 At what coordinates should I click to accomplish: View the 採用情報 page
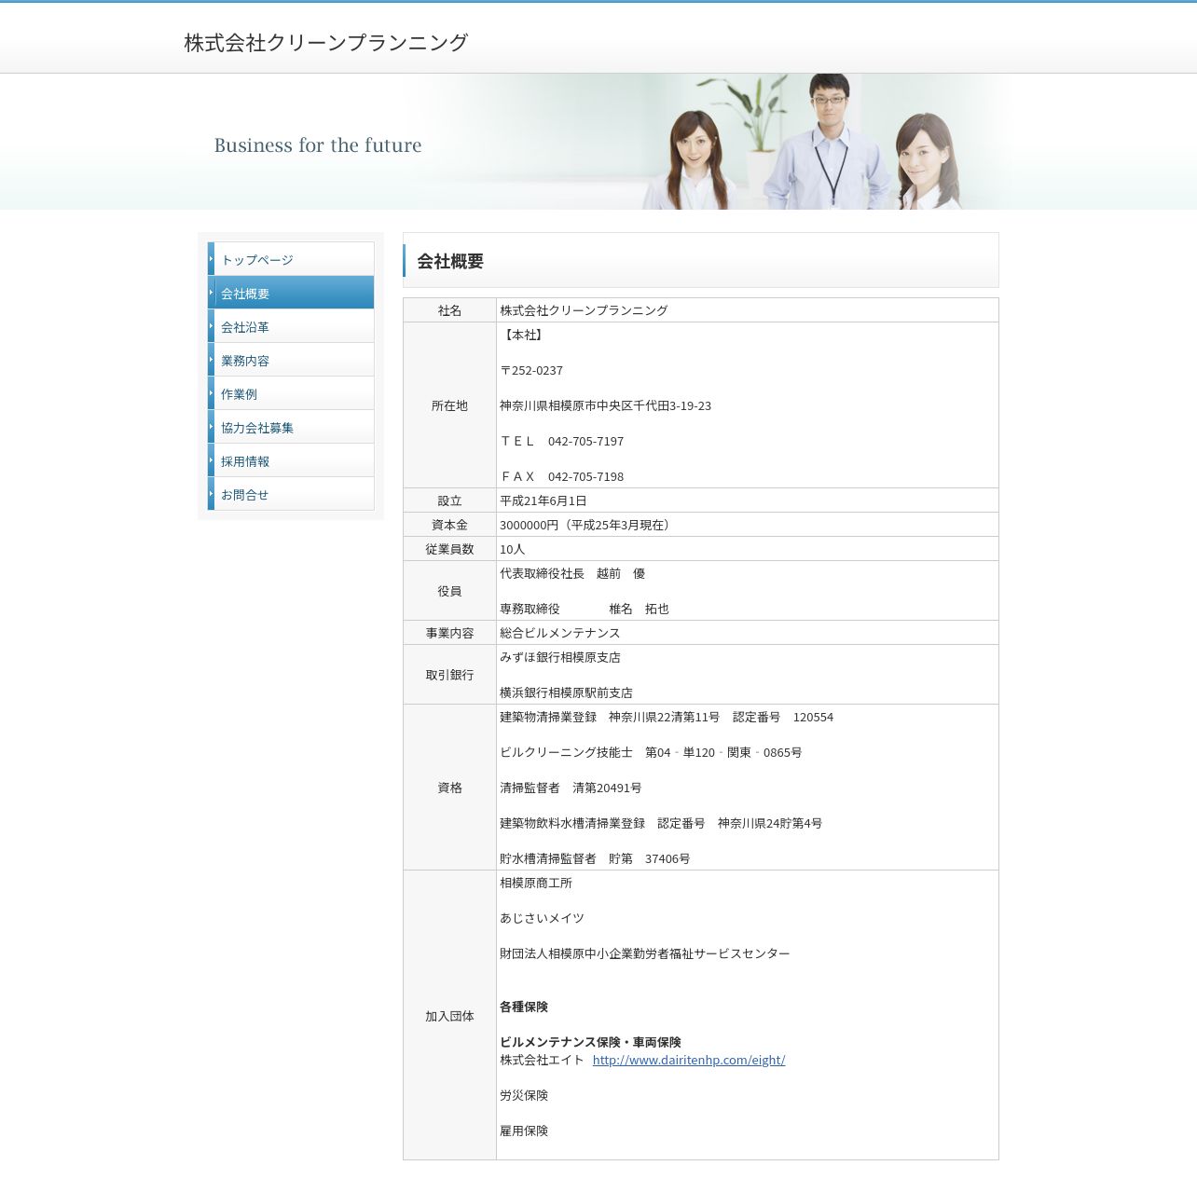coord(291,460)
